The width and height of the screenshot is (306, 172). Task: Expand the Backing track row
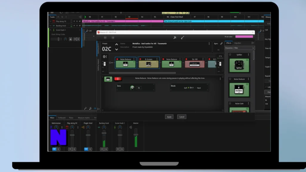point(51,26)
